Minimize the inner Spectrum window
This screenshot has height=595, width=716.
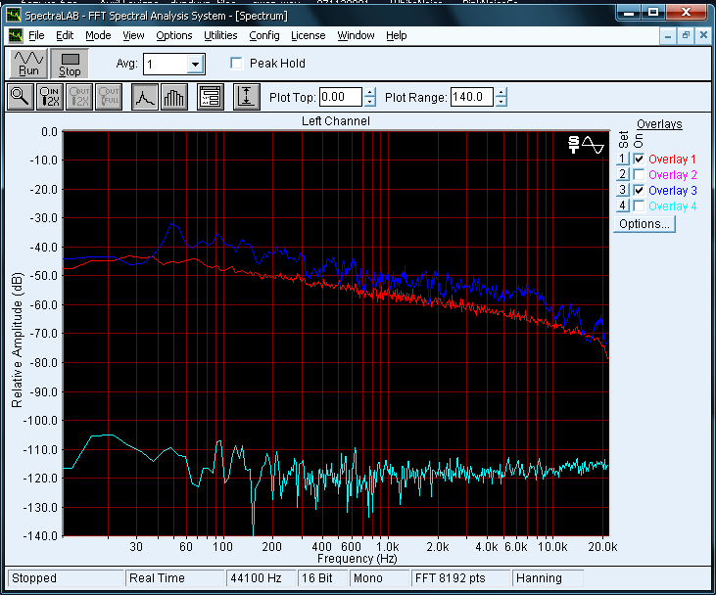[x=668, y=35]
